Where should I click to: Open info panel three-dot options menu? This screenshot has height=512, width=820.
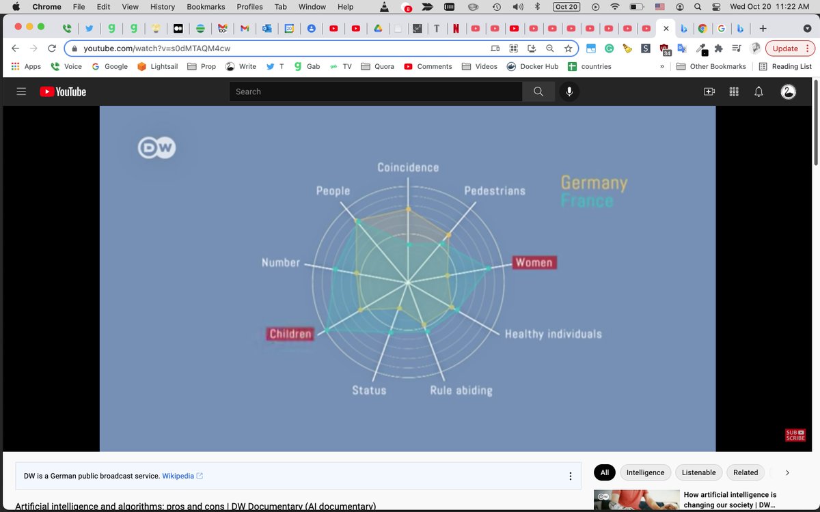coord(571,476)
